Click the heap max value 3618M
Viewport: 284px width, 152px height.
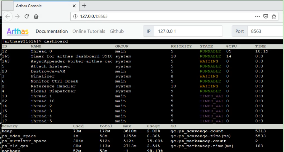click(x=130, y=131)
